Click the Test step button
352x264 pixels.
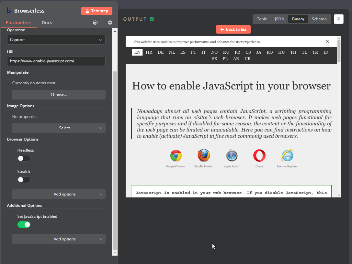click(x=97, y=11)
